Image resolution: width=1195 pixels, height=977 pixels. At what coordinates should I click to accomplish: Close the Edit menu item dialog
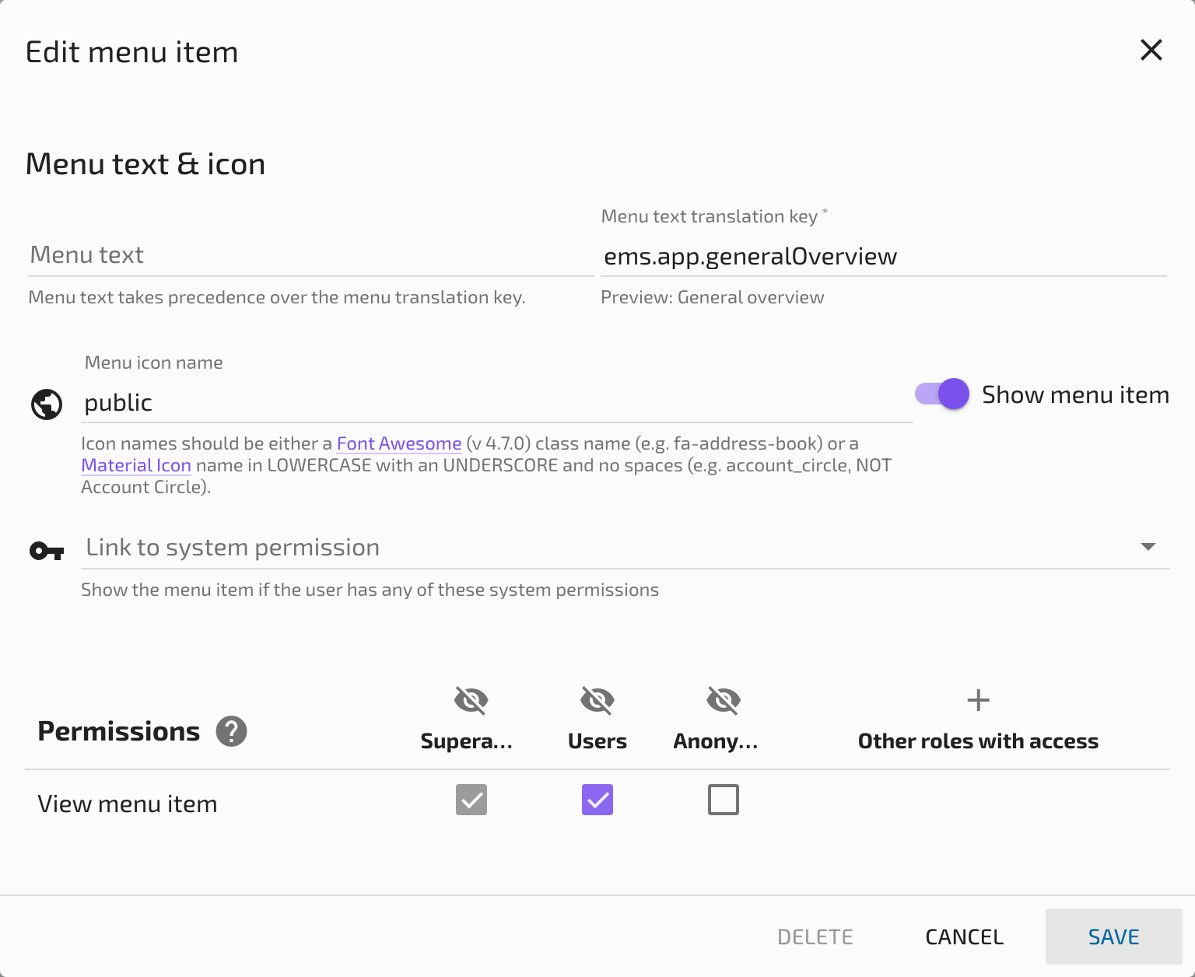(x=1151, y=51)
